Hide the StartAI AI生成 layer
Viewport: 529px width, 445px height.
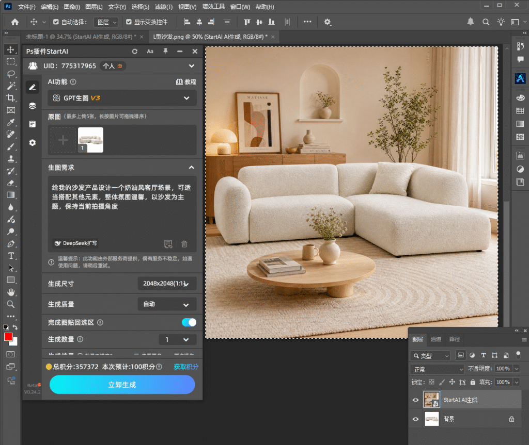pyautogui.click(x=416, y=400)
